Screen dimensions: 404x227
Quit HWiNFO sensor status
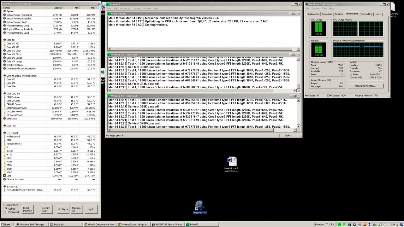(91, 209)
